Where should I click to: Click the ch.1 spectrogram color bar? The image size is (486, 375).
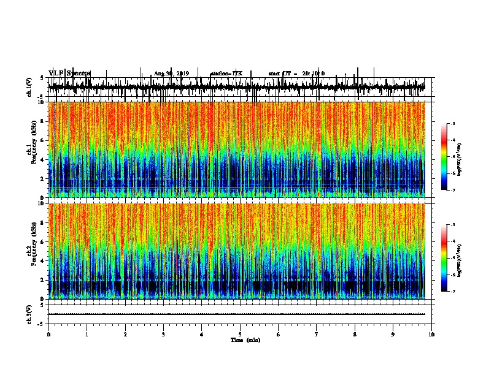coord(444,157)
